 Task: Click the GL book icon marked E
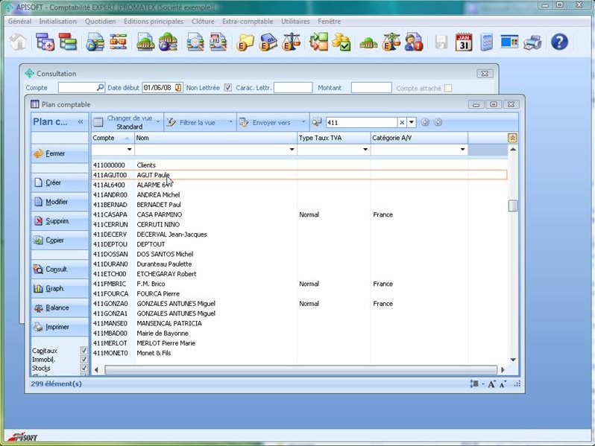coord(268,42)
